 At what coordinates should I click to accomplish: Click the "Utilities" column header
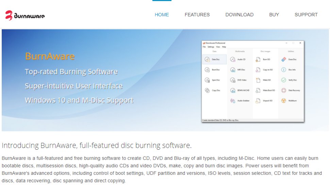(x=291, y=52)
